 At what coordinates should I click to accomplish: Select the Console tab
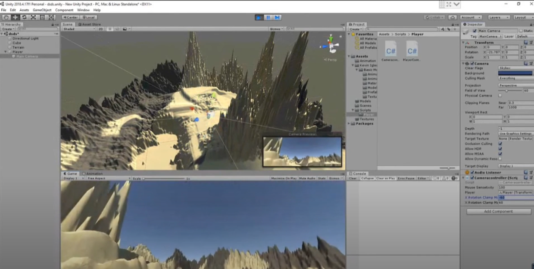[x=358, y=174]
